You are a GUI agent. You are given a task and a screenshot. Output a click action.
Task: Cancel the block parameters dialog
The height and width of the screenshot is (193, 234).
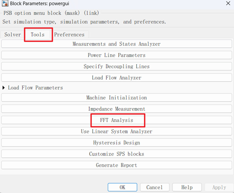point(154,187)
